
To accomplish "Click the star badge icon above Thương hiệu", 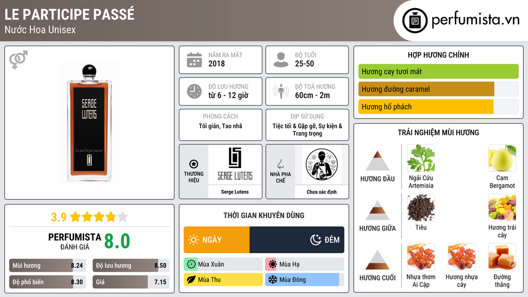I will tap(194, 164).
